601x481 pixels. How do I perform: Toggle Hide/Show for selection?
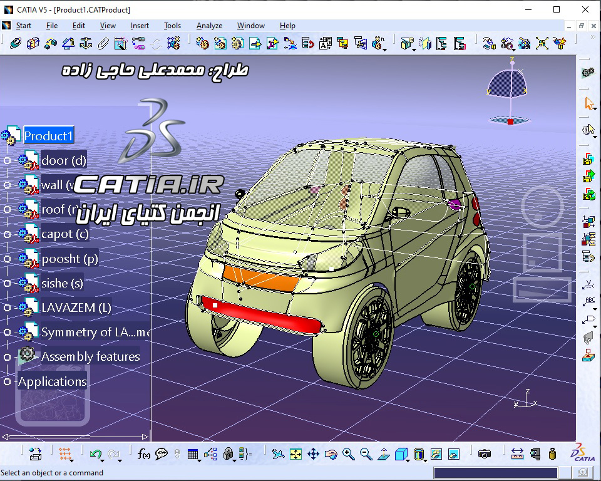click(x=436, y=455)
